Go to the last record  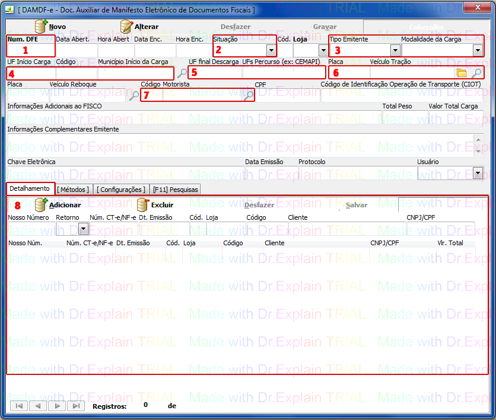pos(75,406)
